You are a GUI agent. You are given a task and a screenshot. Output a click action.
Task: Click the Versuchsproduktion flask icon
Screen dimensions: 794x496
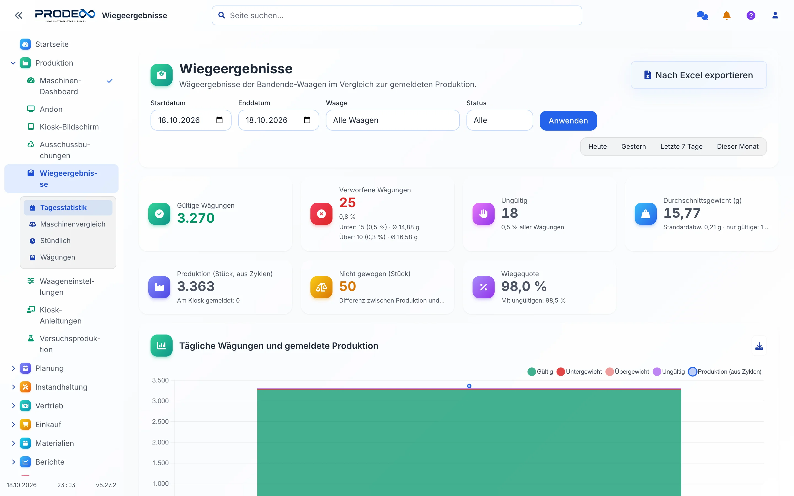click(31, 338)
